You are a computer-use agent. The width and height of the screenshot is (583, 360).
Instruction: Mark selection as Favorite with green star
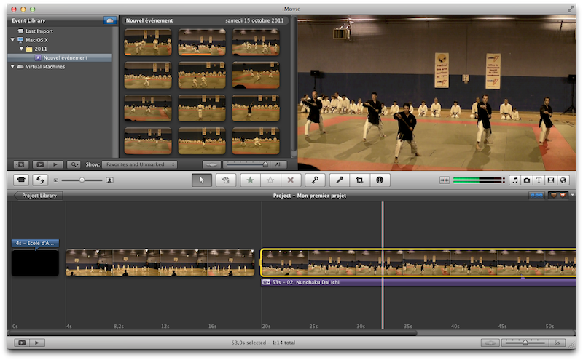tap(250, 180)
